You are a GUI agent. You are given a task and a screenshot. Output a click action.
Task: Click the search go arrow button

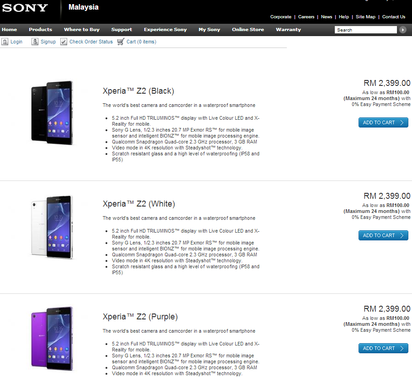[x=402, y=30]
